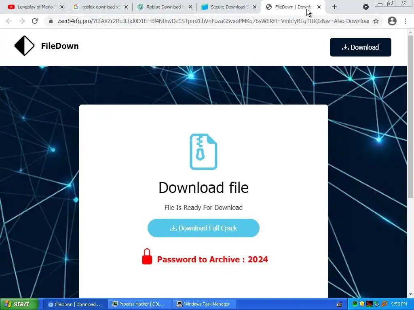Open the Windows start menu

coord(19,304)
